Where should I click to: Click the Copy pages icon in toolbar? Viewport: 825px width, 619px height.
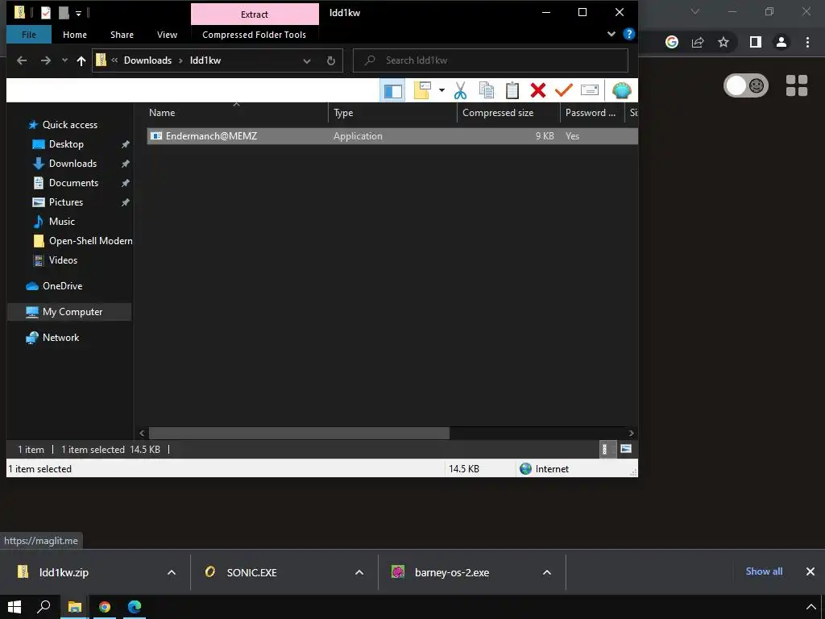[487, 90]
